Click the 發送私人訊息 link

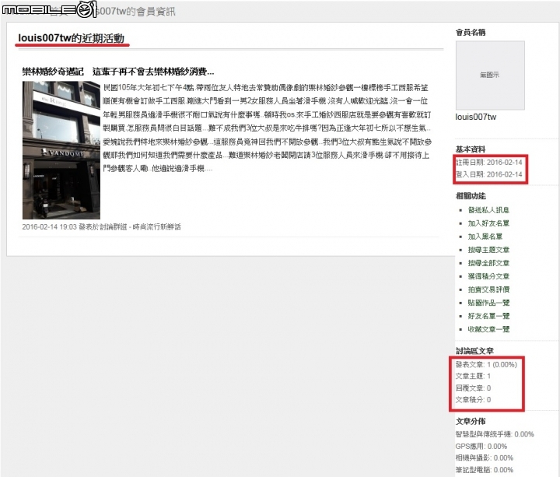tap(488, 210)
